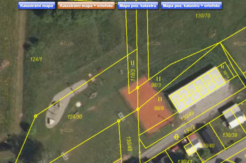
Task: Click the crossed-circle symbol beside parcel 130/3
Action: tap(177, 137)
